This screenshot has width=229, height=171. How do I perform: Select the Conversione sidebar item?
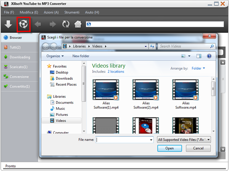point(19,76)
